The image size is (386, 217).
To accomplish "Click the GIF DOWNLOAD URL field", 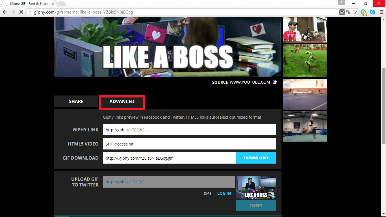I will point(170,158).
